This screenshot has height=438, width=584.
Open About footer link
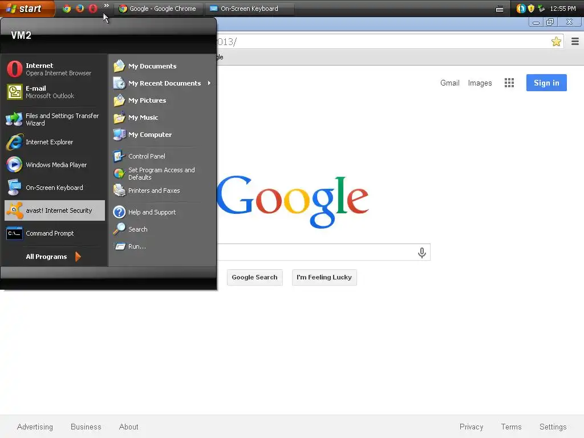click(x=128, y=427)
